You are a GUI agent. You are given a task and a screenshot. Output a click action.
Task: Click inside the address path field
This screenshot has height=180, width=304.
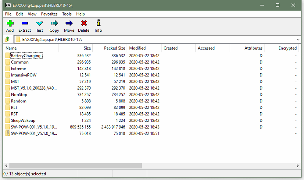152,39
